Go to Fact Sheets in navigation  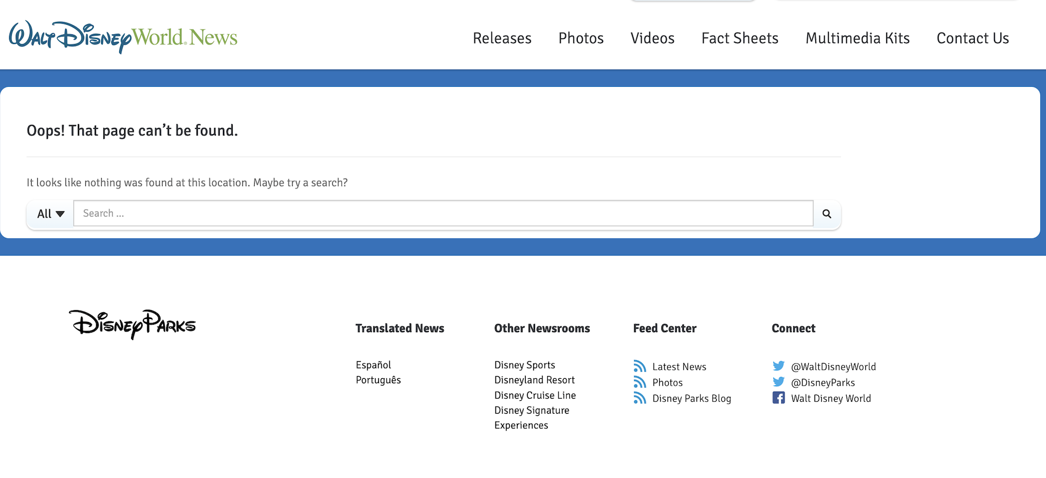point(740,38)
